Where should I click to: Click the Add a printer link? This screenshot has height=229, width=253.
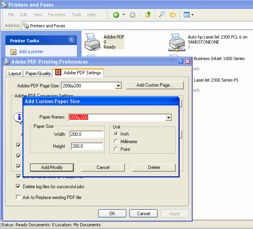point(31,52)
